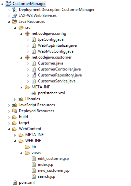The width and height of the screenshot is (131, 186).
Task: Collapse the CustomerManager project node
Action: (2, 4)
